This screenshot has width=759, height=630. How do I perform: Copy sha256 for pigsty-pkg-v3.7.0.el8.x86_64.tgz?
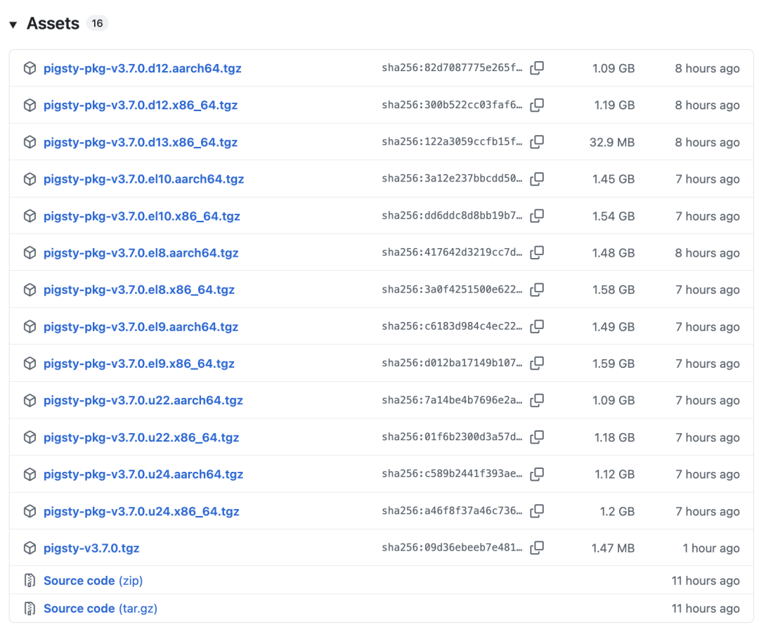[537, 290]
